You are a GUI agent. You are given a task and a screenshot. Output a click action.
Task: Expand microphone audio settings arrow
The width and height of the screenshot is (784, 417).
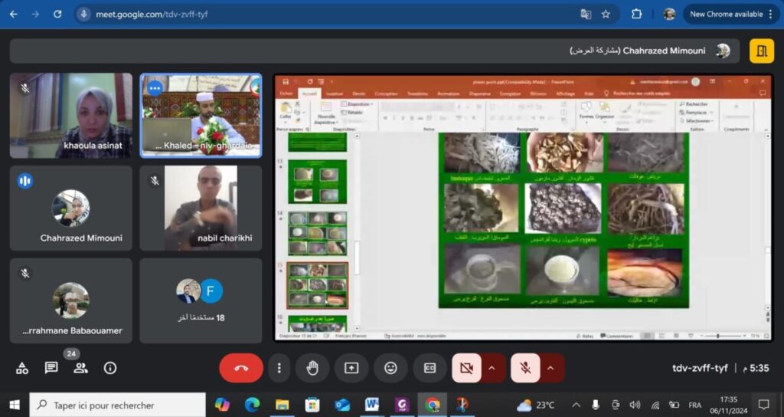550,368
